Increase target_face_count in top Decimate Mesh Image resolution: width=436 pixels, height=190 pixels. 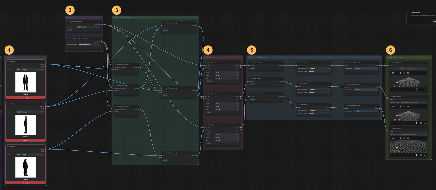[329, 68]
